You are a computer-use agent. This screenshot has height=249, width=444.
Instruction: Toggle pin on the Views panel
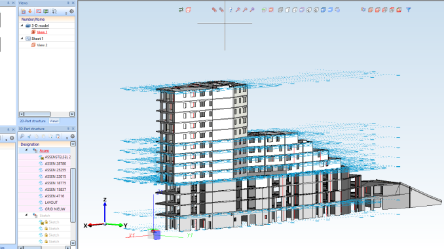point(68,3)
